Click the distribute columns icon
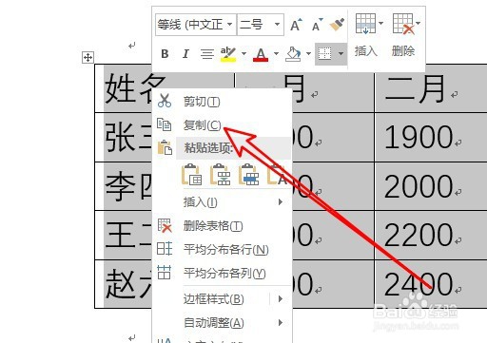This screenshot has width=487, height=343. [x=164, y=273]
